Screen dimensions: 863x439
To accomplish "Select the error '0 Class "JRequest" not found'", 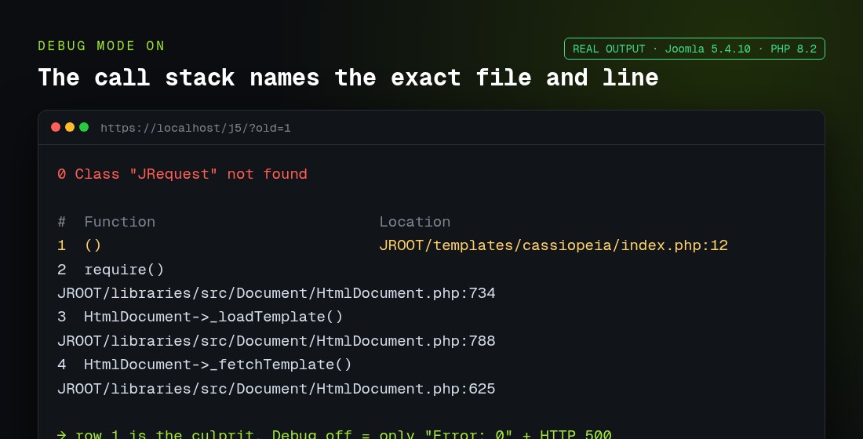I will click(182, 174).
